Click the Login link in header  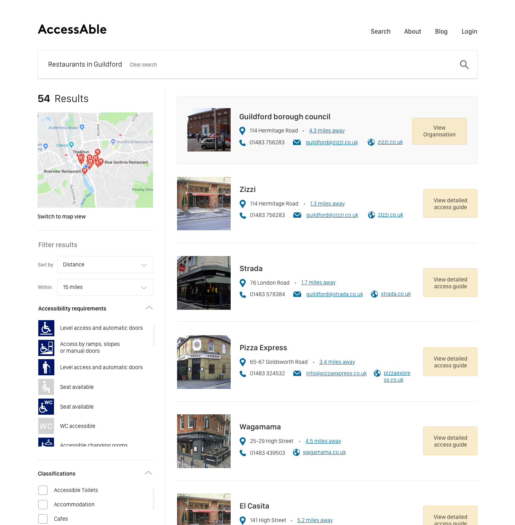tap(469, 32)
